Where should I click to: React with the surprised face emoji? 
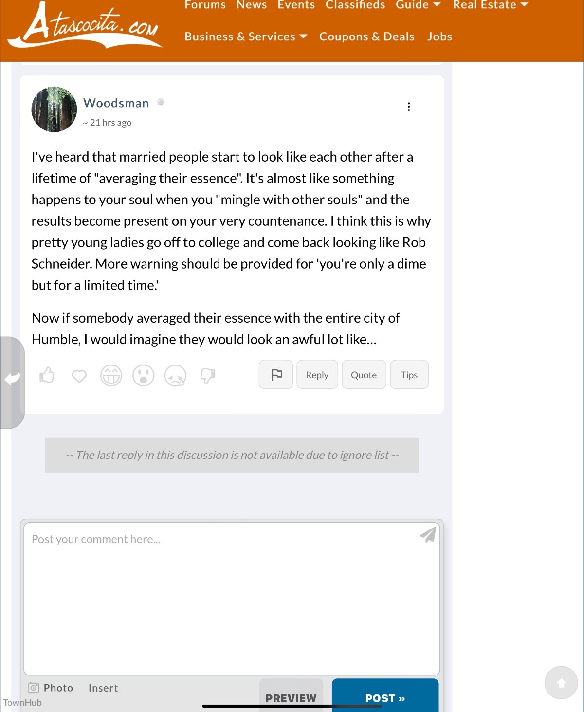point(143,376)
